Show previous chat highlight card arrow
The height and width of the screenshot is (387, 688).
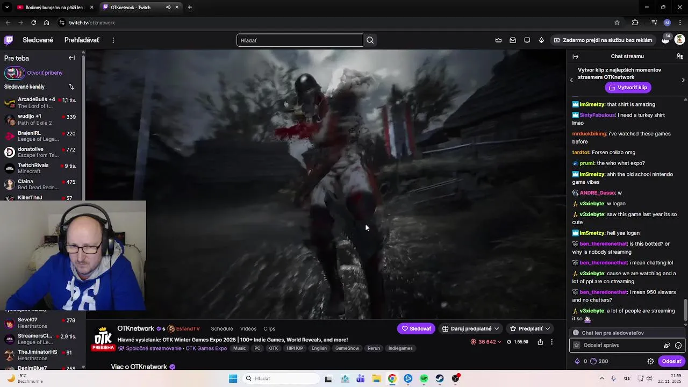click(571, 80)
